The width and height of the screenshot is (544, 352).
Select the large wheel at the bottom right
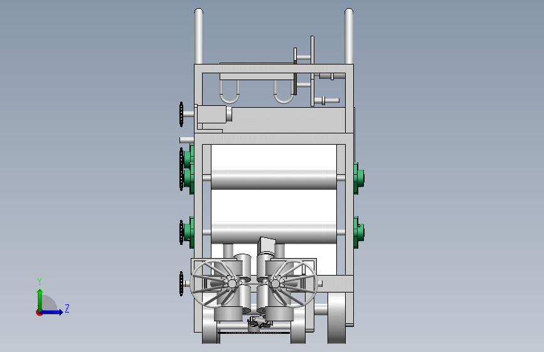point(337,318)
